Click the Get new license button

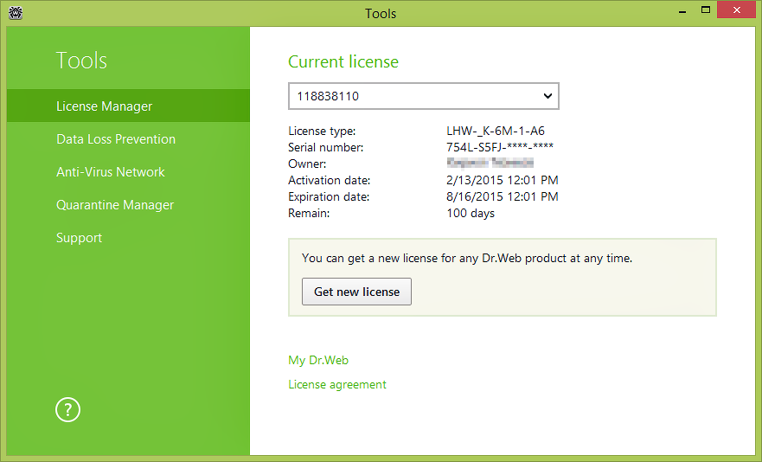click(x=356, y=292)
